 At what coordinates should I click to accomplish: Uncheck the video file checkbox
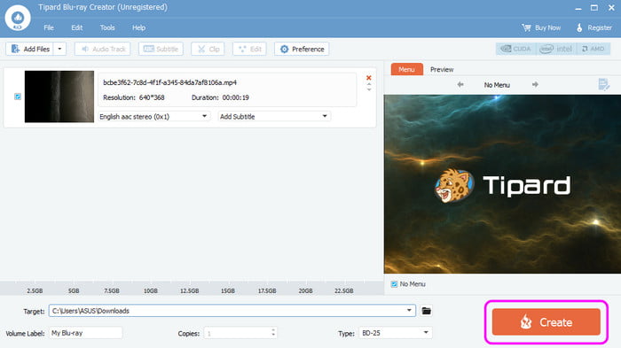click(18, 97)
